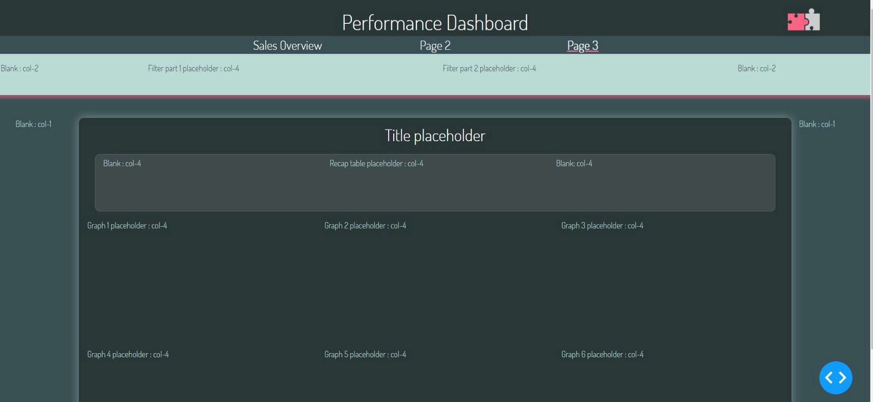Click Graph 4 placeholder text

click(x=128, y=355)
